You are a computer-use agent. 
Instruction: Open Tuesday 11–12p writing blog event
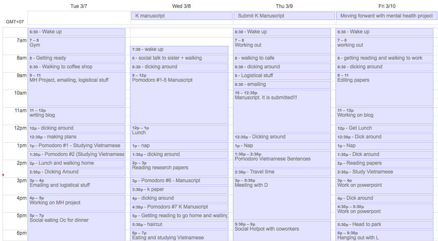77,115
